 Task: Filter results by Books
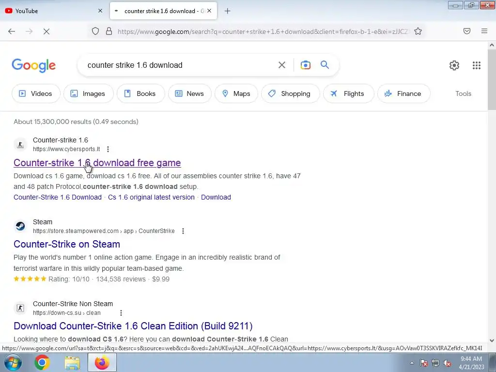pyautogui.click(x=141, y=93)
